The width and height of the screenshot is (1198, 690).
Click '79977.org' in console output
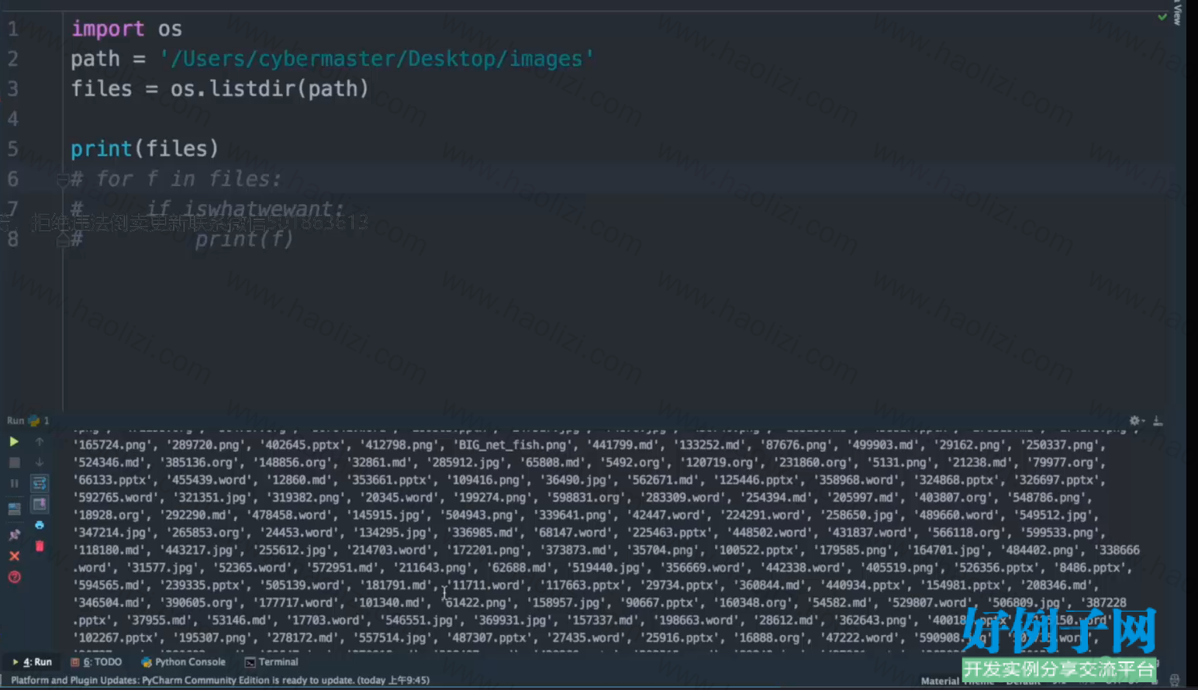[x=1062, y=462]
